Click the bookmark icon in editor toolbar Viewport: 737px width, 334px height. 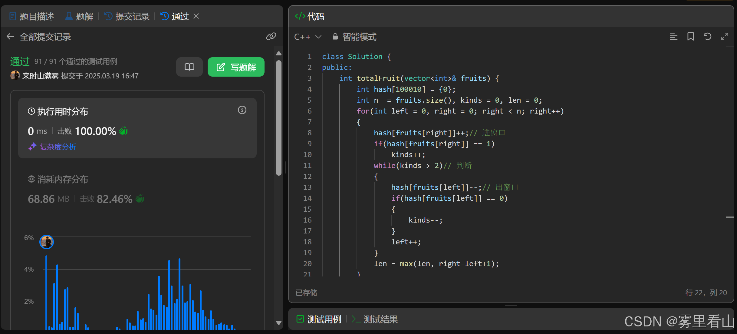pyautogui.click(x=690, y=37)
